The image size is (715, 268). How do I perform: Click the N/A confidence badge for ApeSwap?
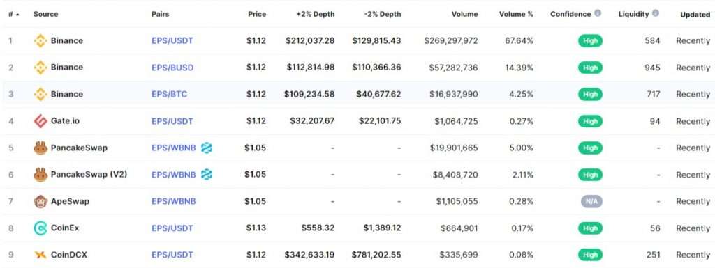tap(591, 201)
